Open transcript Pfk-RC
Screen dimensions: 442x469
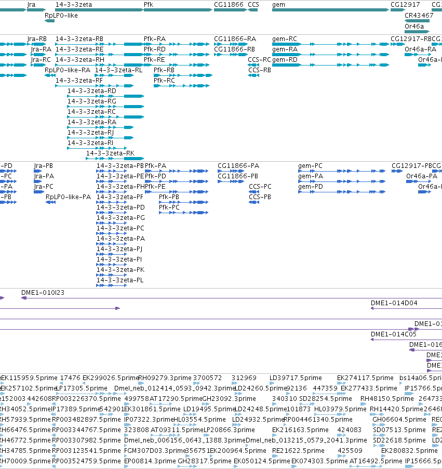click(x=164, y=81)
